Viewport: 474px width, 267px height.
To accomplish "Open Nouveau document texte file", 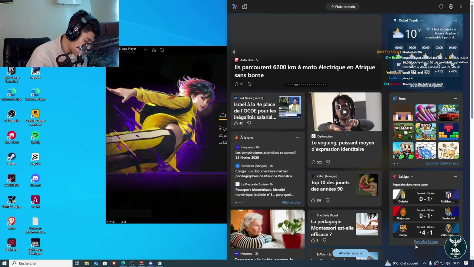I will (x=35, y=225).
